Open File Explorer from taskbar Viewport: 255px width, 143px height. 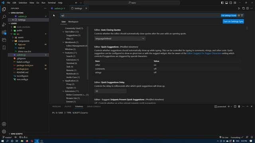click(22, 141)
